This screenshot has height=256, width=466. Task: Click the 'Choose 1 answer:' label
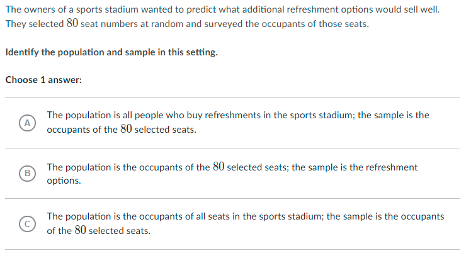(43, 80)
